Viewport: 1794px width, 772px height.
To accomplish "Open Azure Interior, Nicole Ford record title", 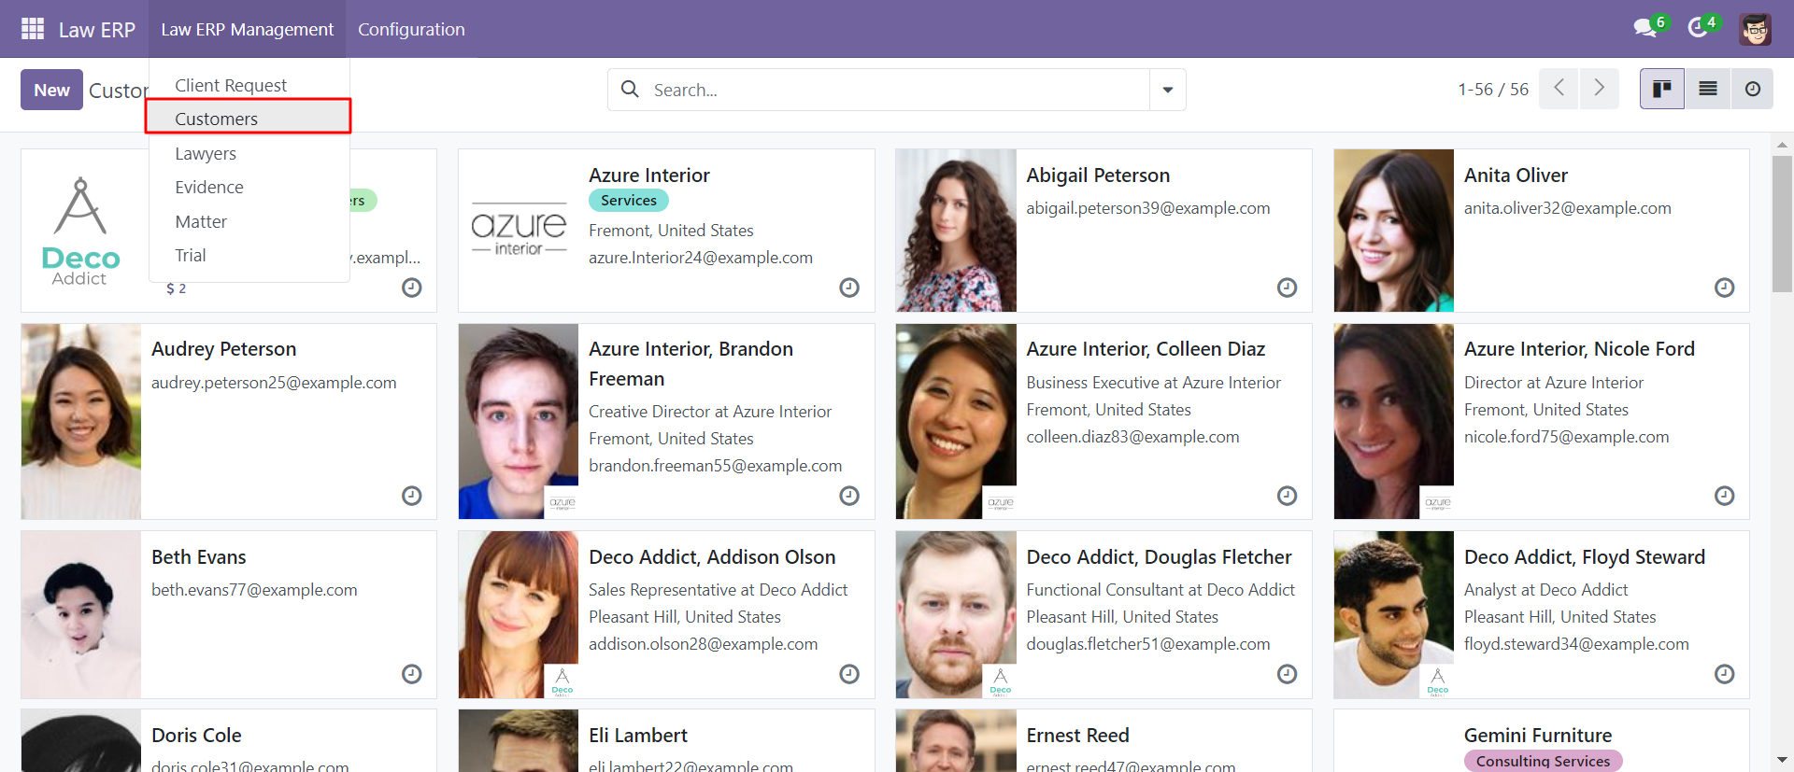I will [1579, 349].
